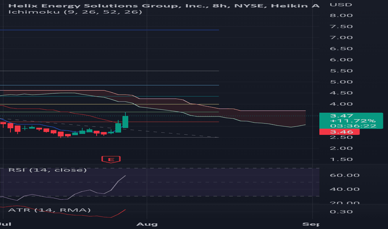Click the 60.00 RSI axis value
This screenshot has width=388, height=229.
pos(344,175)
